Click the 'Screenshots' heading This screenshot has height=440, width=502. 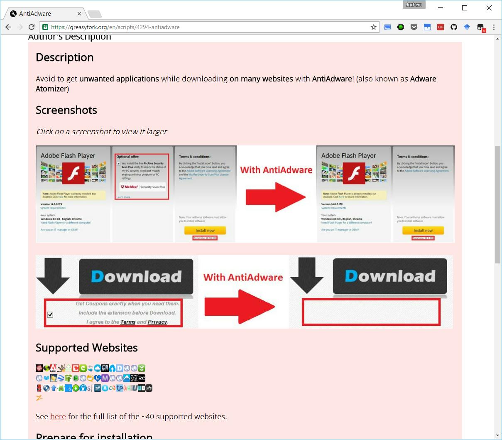click(x=66, y=110)
